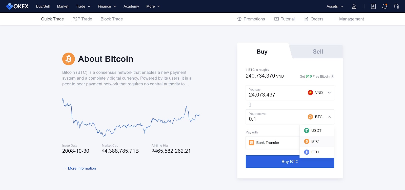
Task: Click the swap icon between pay and receive
Action: click(250, 105)
